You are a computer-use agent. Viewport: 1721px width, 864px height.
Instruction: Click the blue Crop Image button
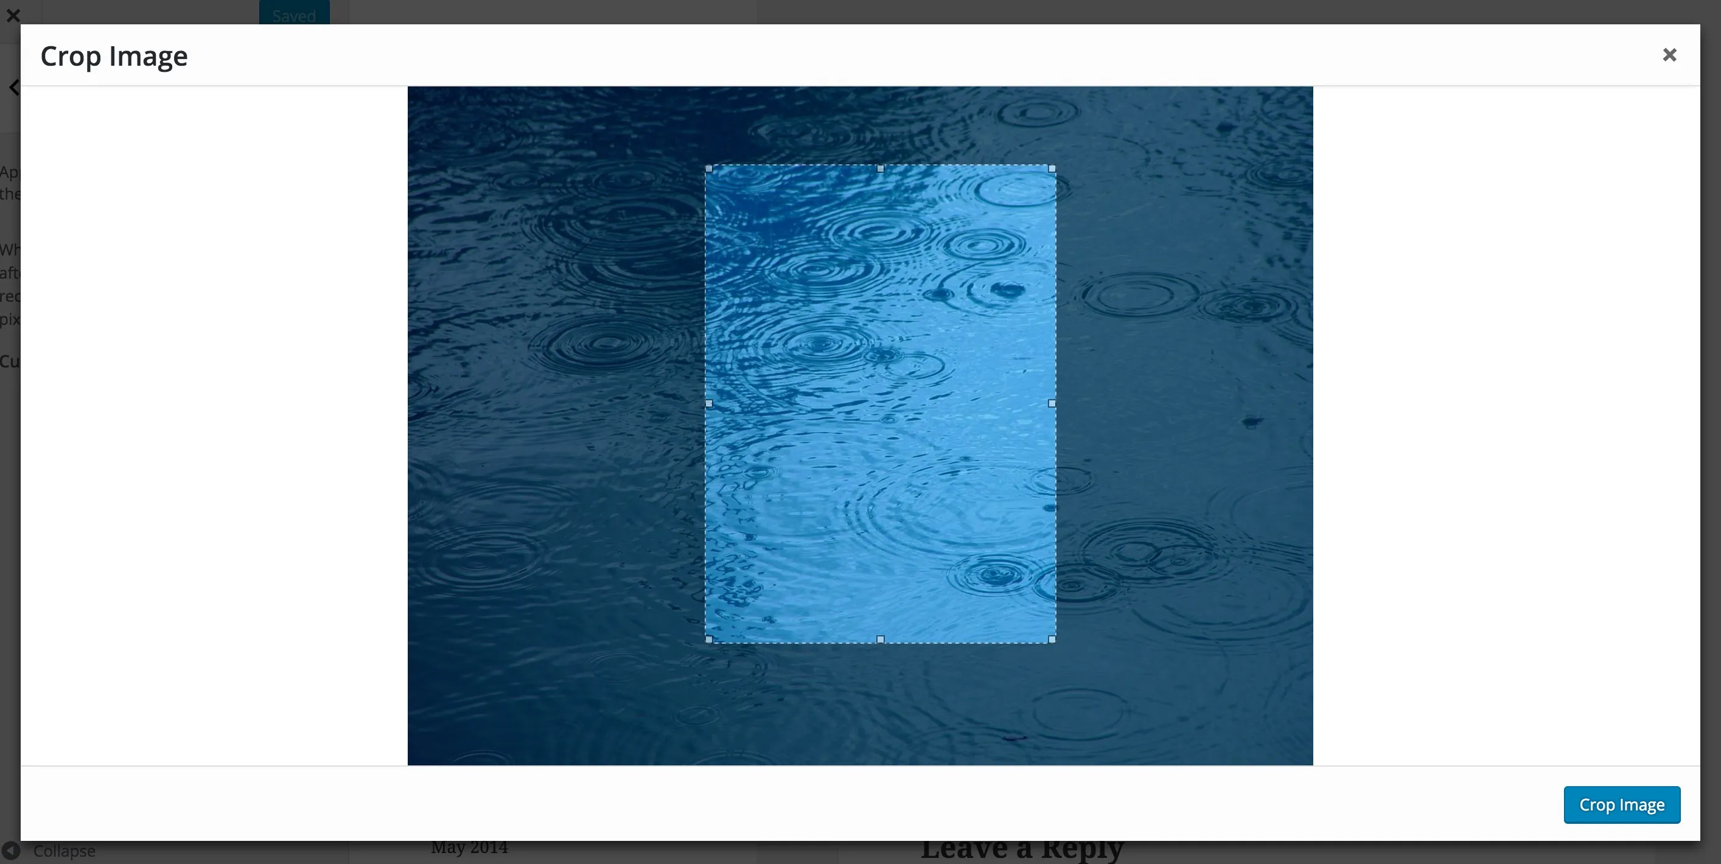pos(1621,804)
